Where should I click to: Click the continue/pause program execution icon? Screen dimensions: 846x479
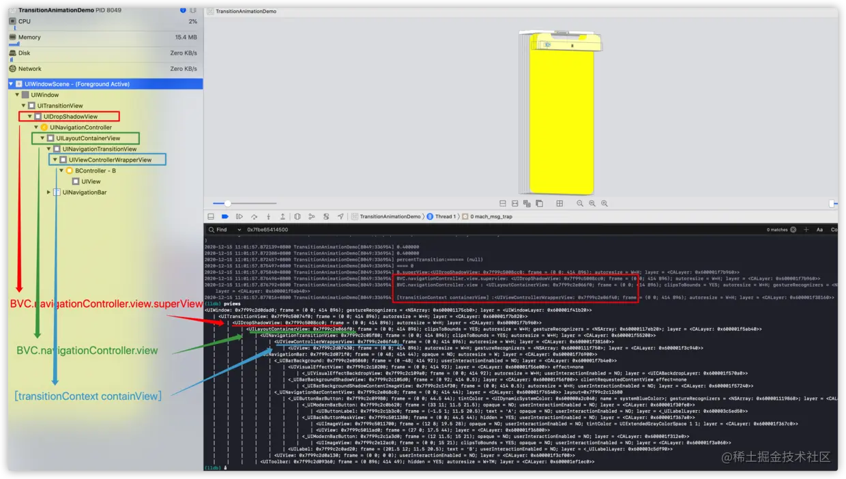(x=239, y=216)
